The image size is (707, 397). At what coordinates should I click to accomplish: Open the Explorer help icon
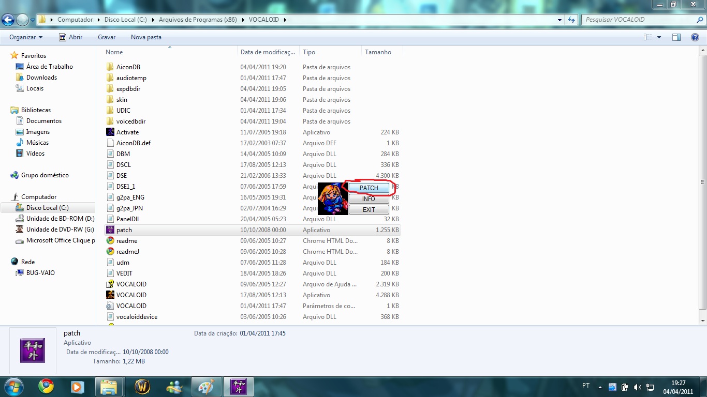coord(695,37)
